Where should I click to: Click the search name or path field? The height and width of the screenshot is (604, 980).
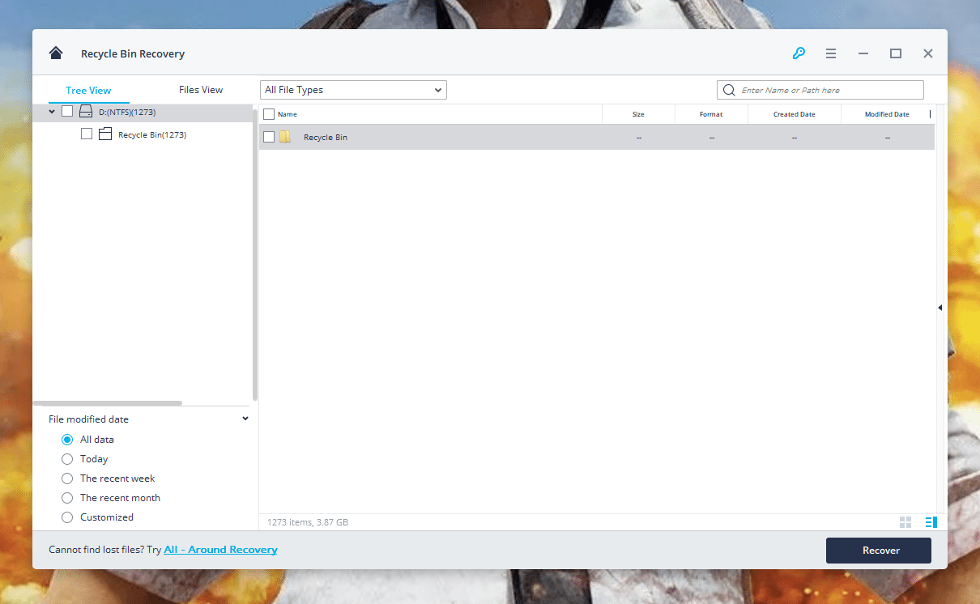point(820,90)
